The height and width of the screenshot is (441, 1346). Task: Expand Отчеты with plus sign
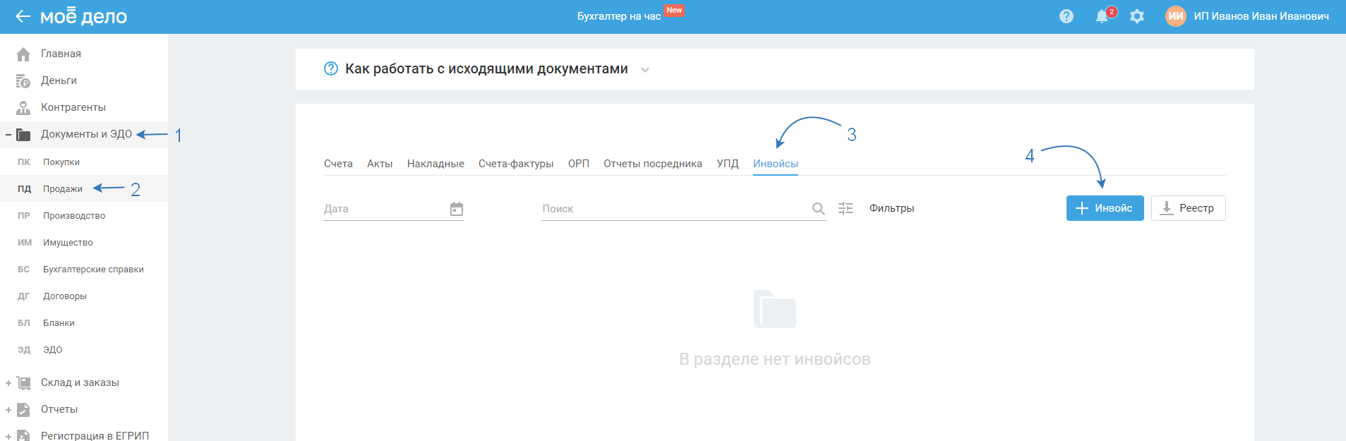[8, 410]
